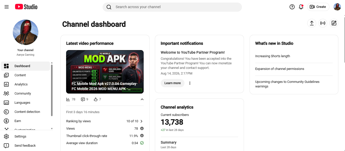Click the Average view duration check icon
This screenshot has width=345, height=151.
[142, 143]
